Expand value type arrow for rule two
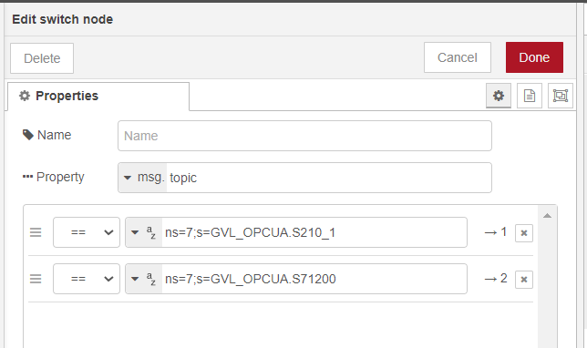The height and width of the screenshot is (348, 587). click(x=135, y=279)
